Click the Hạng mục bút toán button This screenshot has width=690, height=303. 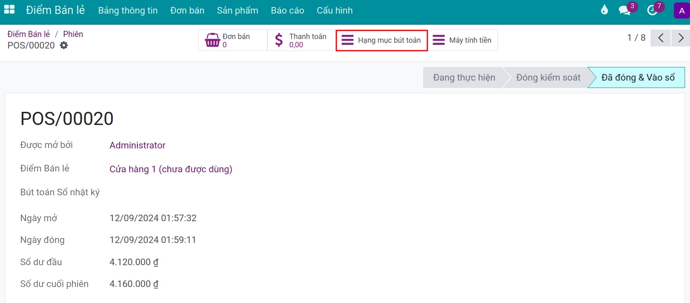point(382,40)
